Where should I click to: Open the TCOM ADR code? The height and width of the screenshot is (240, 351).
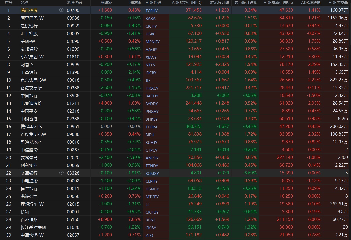(151, 127)
